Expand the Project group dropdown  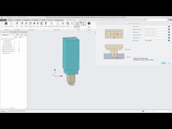click(7, 30)
